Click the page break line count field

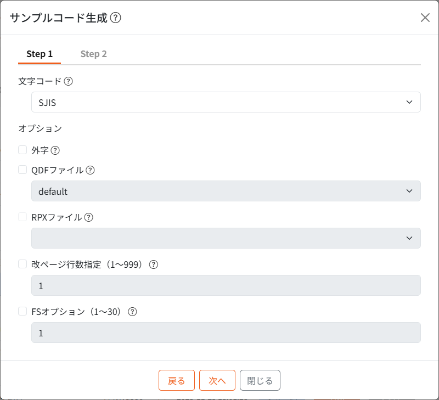point(226,285)
